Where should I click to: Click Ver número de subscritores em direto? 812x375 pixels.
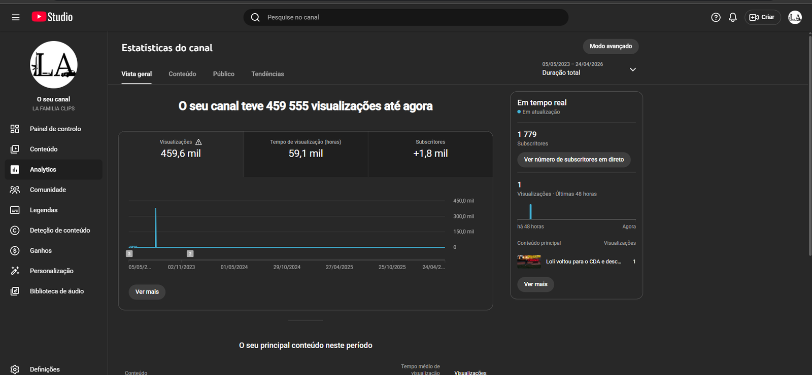574,160
